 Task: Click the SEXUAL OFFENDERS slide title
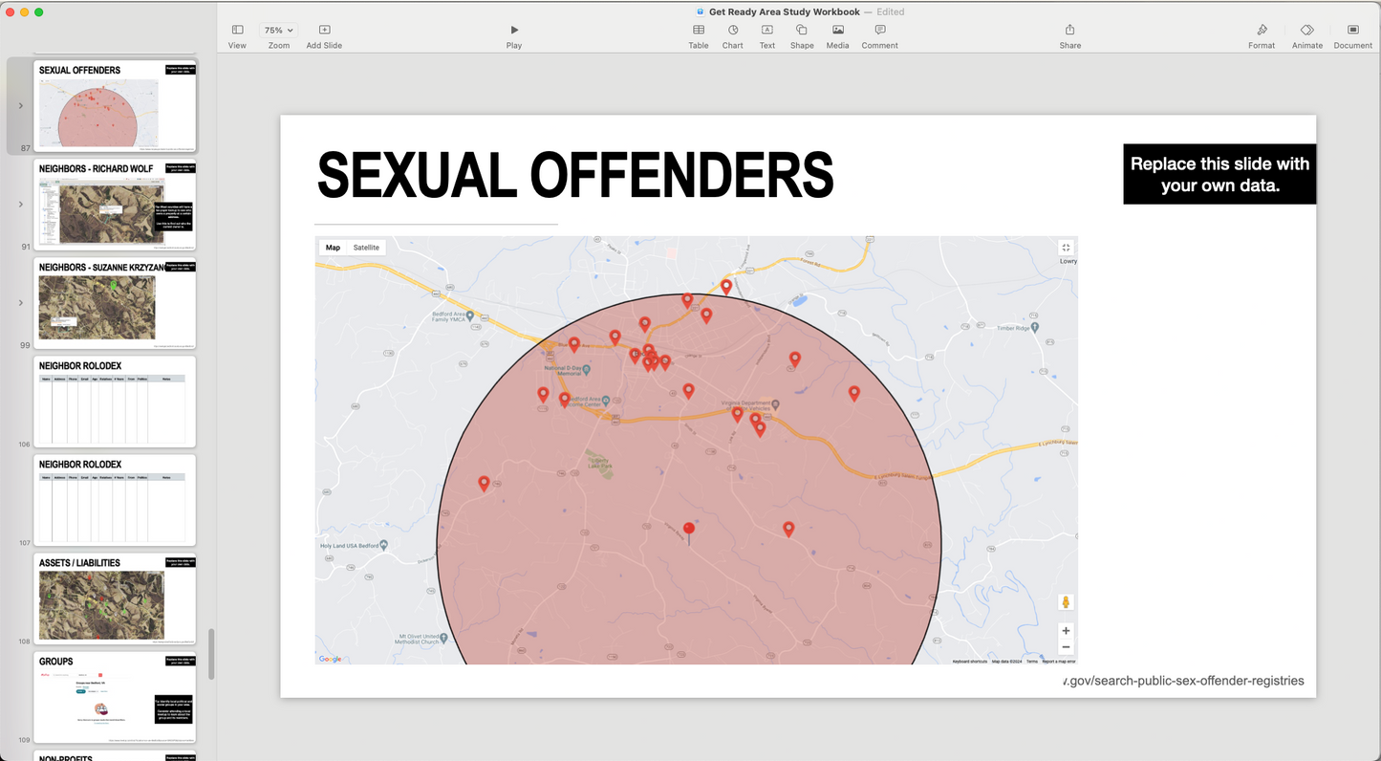pyautogui.click(x=575, y=176)
